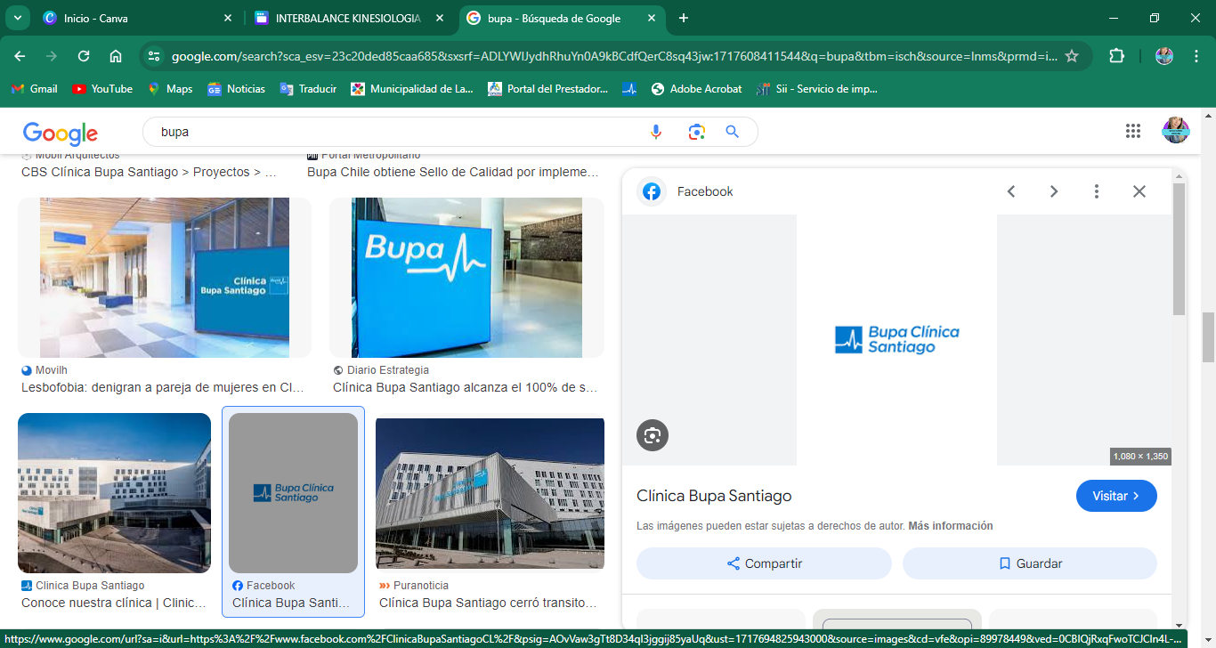
Task: Go back to the previous page
Action: click(x=20, y=56)
